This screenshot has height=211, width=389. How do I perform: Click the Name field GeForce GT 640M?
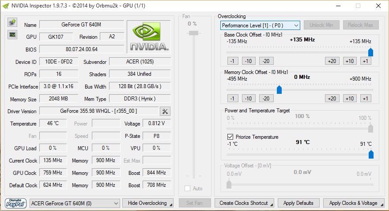tap(82, 25)
